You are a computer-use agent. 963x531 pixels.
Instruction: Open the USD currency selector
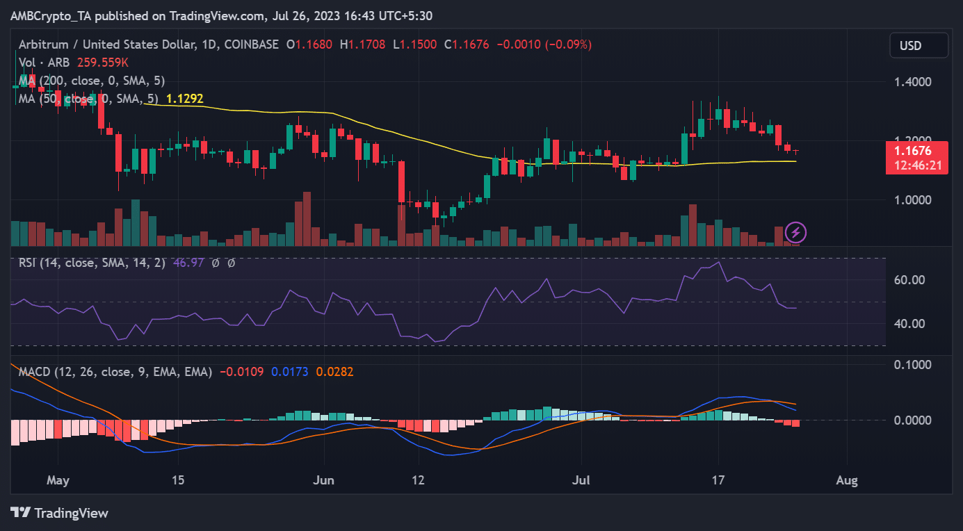919,46
